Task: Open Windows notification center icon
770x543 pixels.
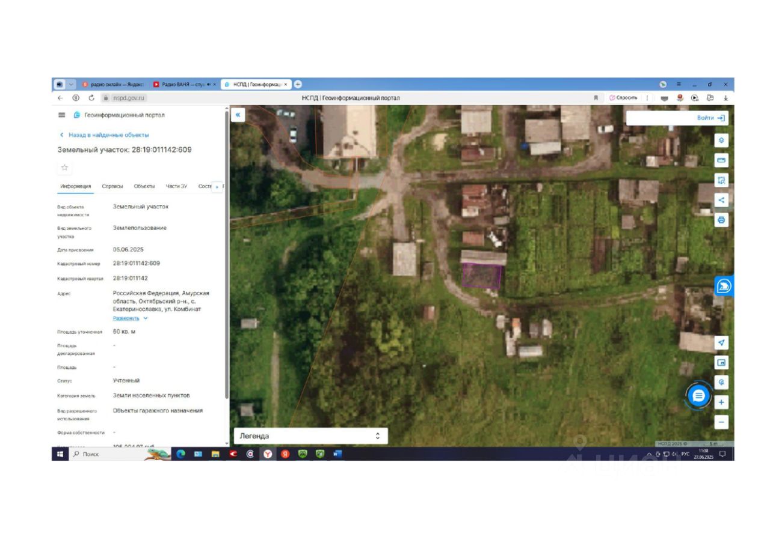Action: click(722, 454)
